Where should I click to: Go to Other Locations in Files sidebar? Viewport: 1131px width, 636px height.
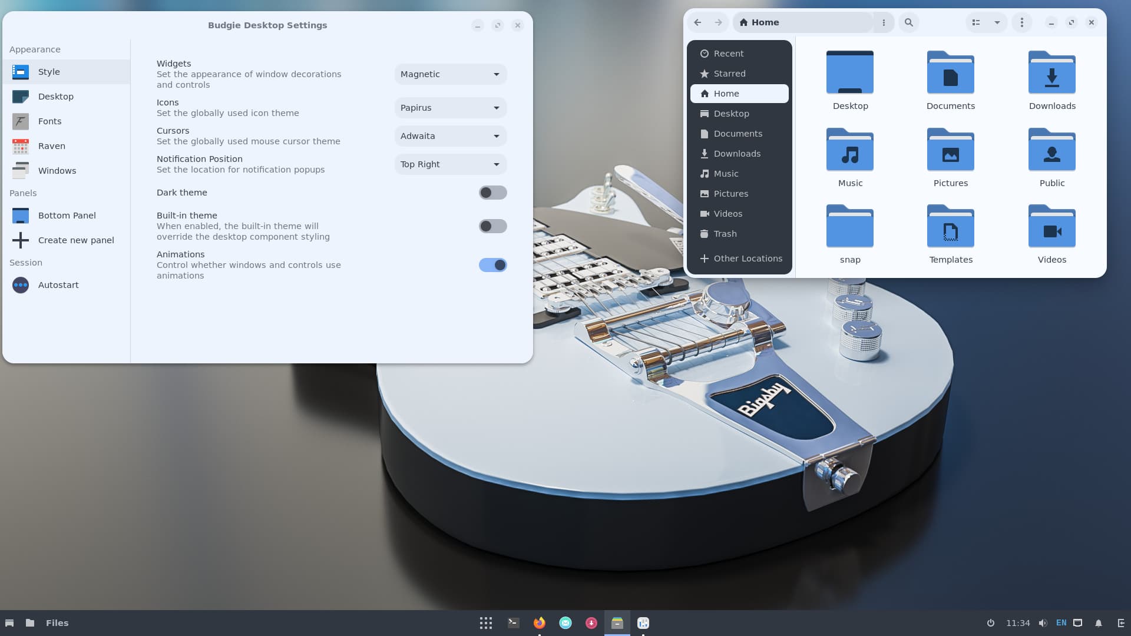click(x=748, y=259)
